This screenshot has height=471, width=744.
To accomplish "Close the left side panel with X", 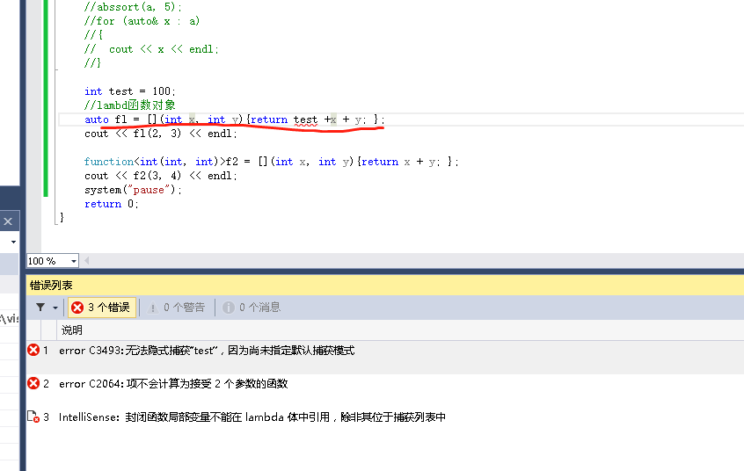I will click(8, 221).
